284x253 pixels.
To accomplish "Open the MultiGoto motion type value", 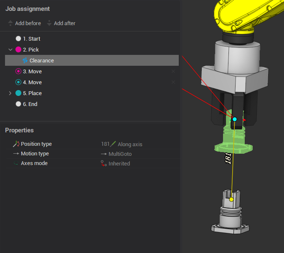I will click(x=119, y=154).
